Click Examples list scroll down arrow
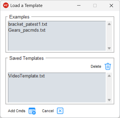This screenshot has width=120, height=118. [x=109, y=48]
